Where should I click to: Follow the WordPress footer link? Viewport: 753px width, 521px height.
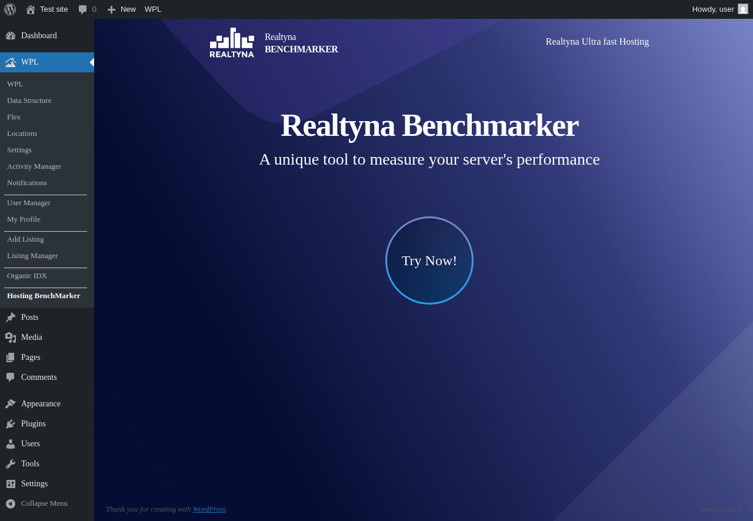click(209, 509)
